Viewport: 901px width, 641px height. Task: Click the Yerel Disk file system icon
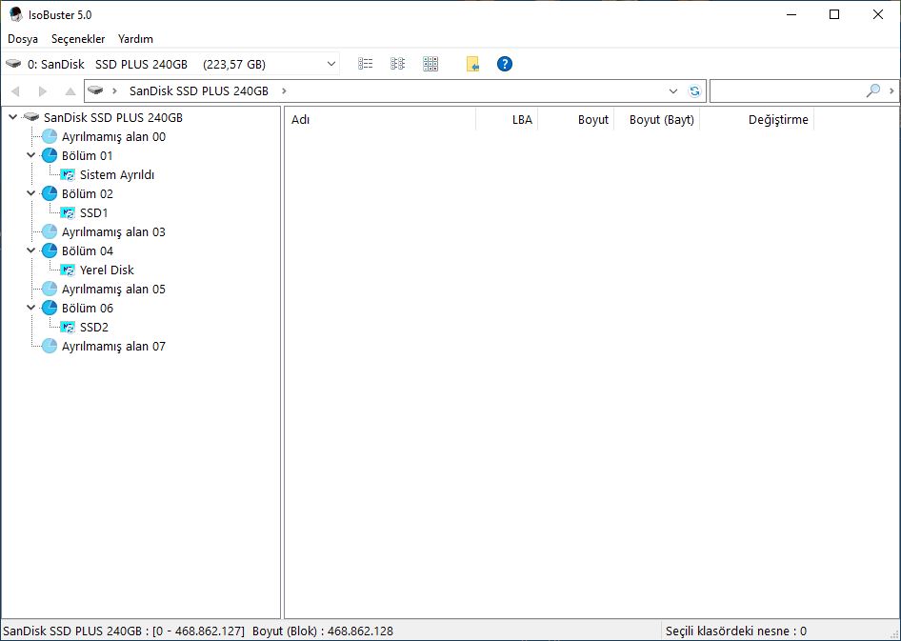(68, 270)
